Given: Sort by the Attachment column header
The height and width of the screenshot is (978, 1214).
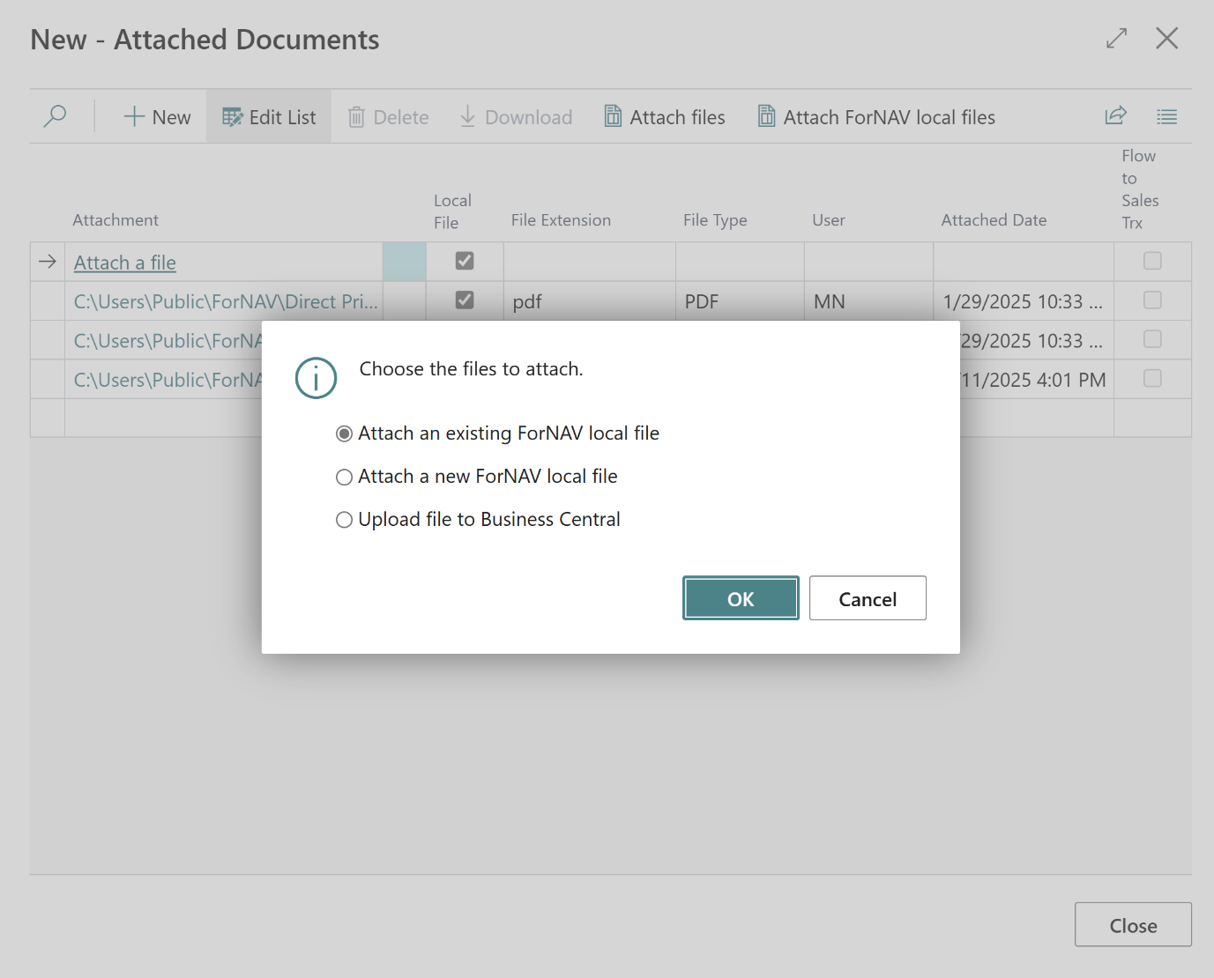Looking at the screenshot, I should pos(115,220).
